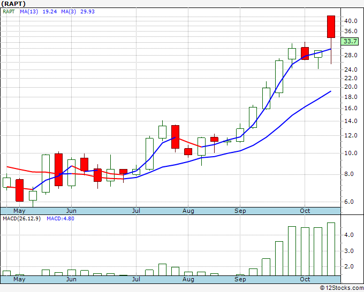Select Jul on the price chart axis
Screen dimensions: 364x292
tap(136, 211)
